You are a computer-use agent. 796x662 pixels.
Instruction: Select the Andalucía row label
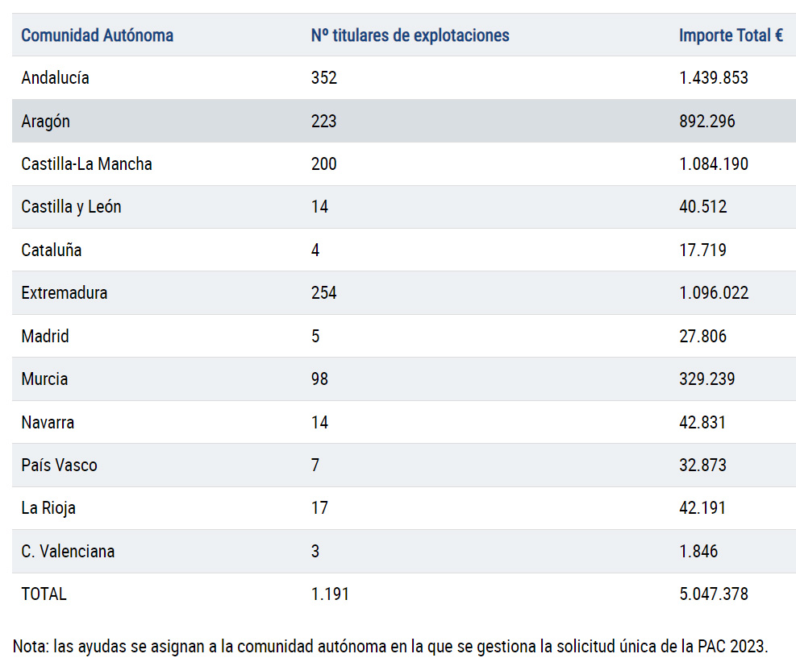click(x=55, y=78)
